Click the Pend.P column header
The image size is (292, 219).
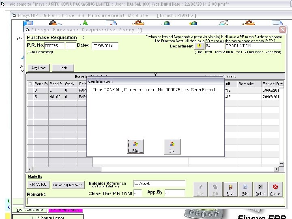point(56,84)
